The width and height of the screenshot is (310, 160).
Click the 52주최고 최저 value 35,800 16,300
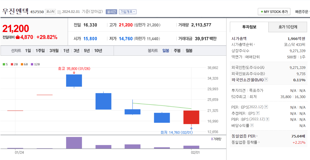[293, 97]
